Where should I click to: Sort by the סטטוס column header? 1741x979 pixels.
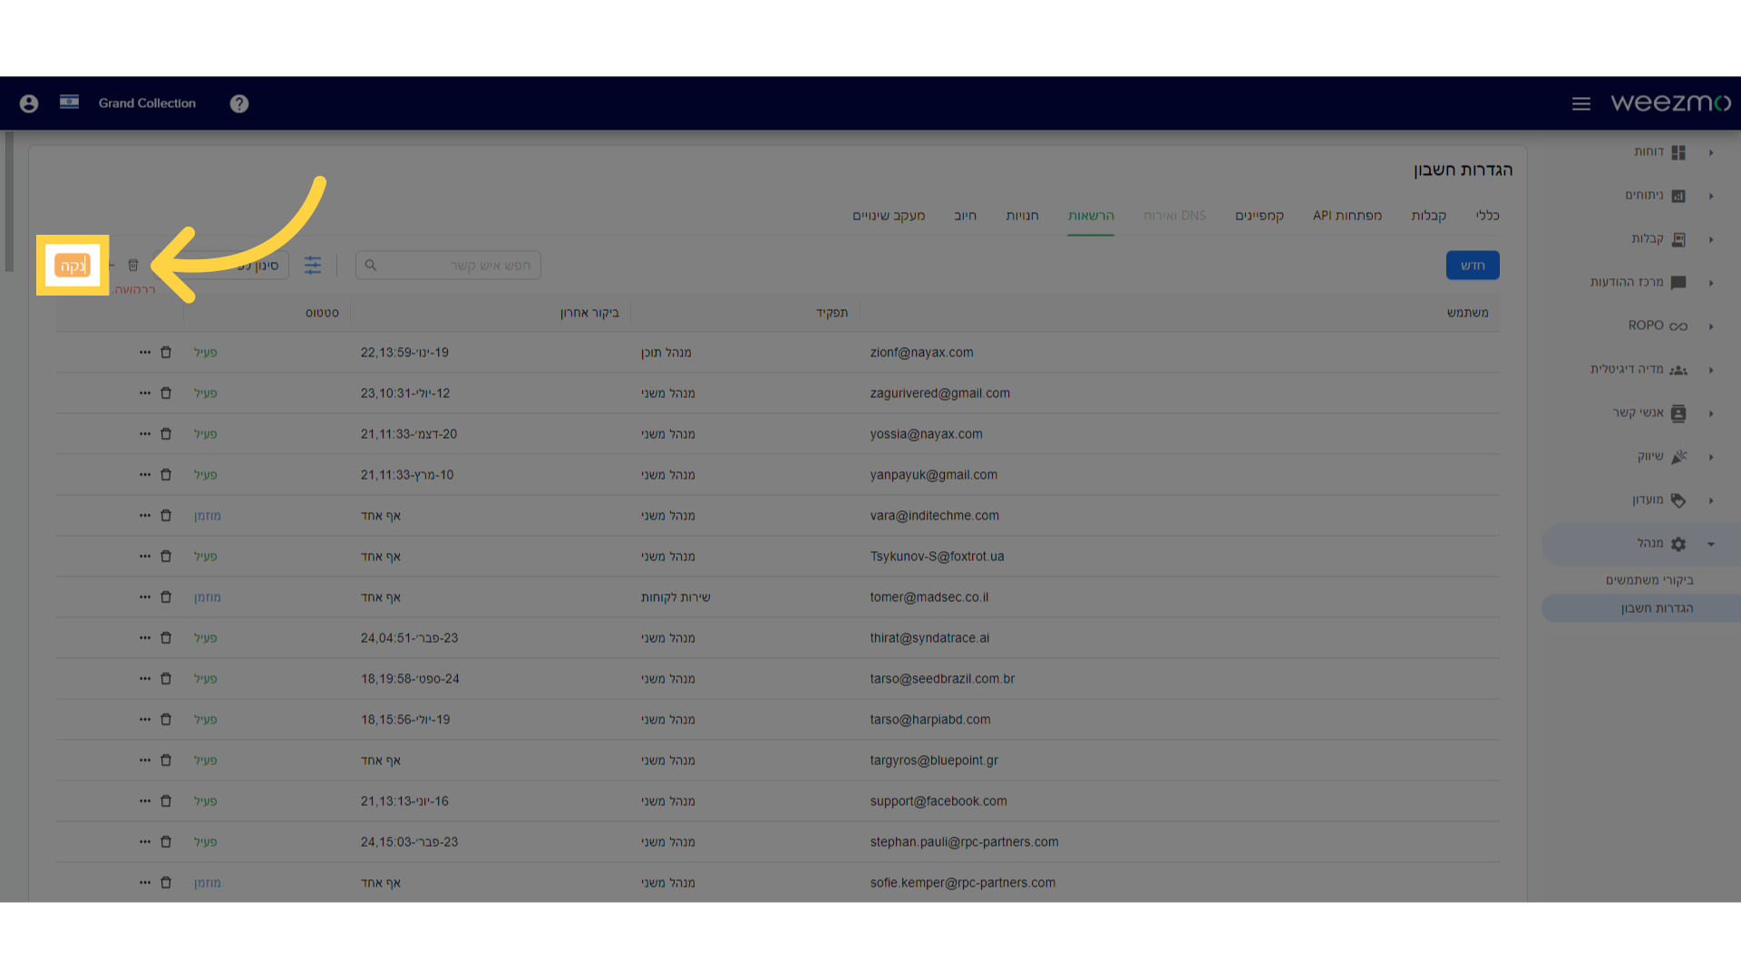click(x=322, y=313)
